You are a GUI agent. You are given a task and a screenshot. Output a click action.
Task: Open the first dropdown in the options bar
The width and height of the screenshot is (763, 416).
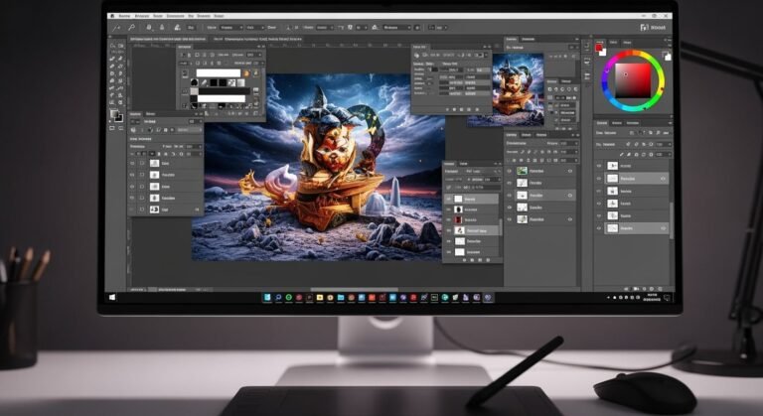tap(231, 28)
